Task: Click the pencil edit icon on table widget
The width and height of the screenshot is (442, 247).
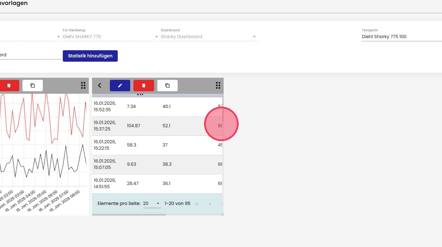Action: click(x=120, y=86)
